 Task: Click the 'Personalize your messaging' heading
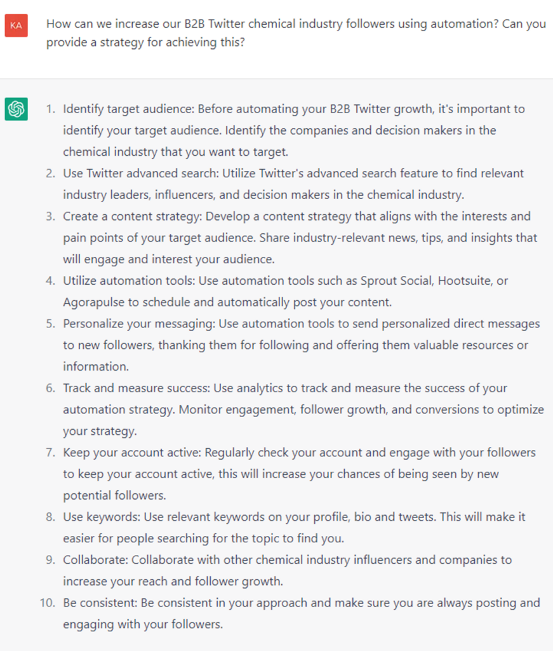point(138,324)
